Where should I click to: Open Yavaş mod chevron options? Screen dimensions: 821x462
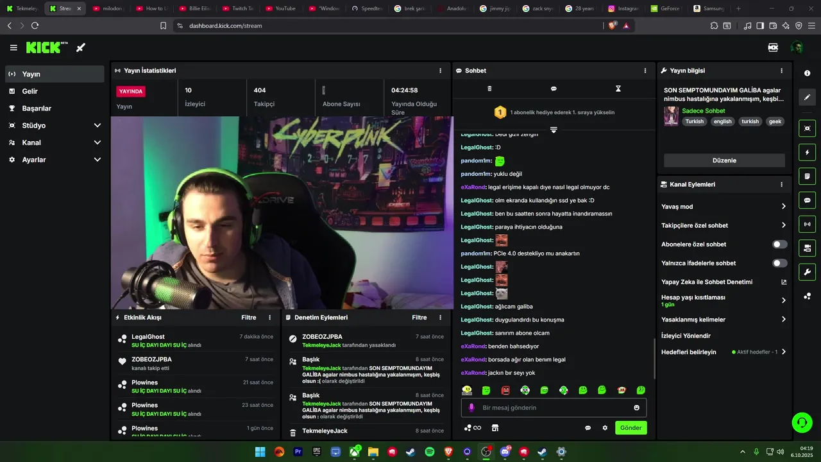point(783,207)
